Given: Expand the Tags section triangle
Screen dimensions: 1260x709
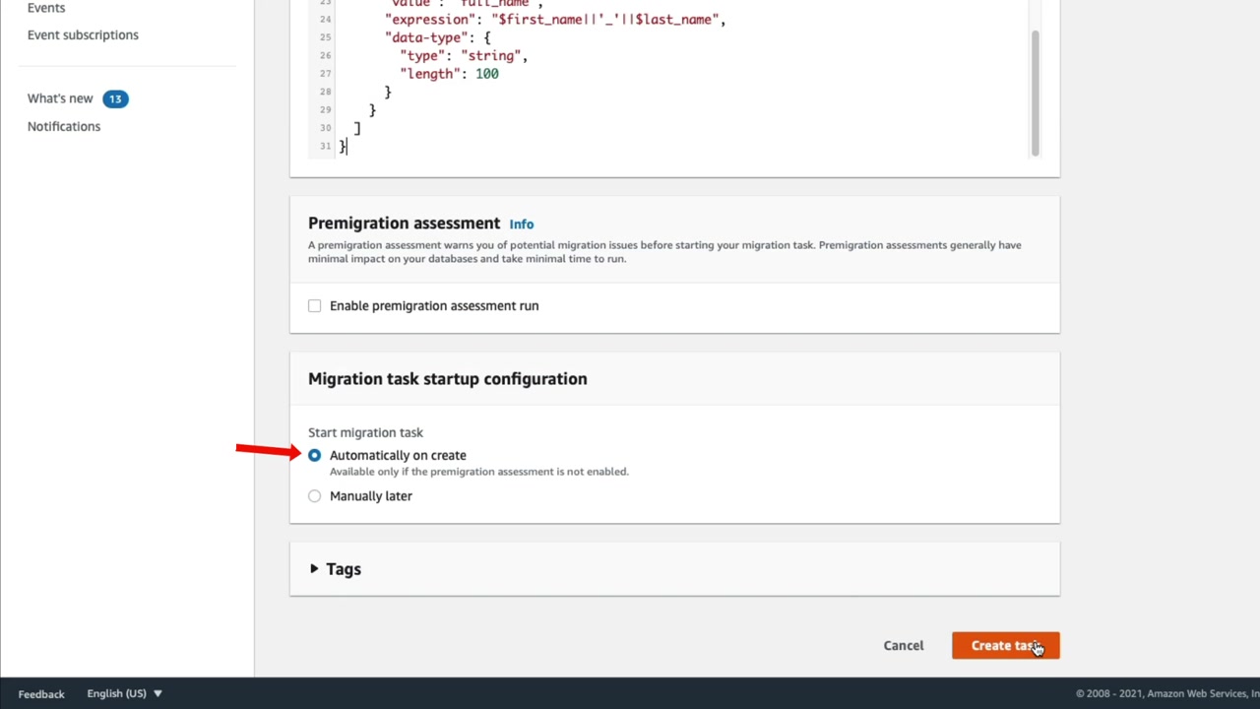Looking at the screenshot, I should [x=314, y=569].
